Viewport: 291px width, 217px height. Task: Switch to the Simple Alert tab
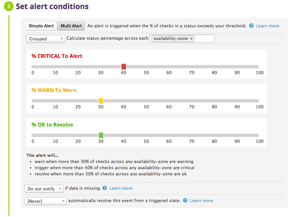tap(41, 26)
